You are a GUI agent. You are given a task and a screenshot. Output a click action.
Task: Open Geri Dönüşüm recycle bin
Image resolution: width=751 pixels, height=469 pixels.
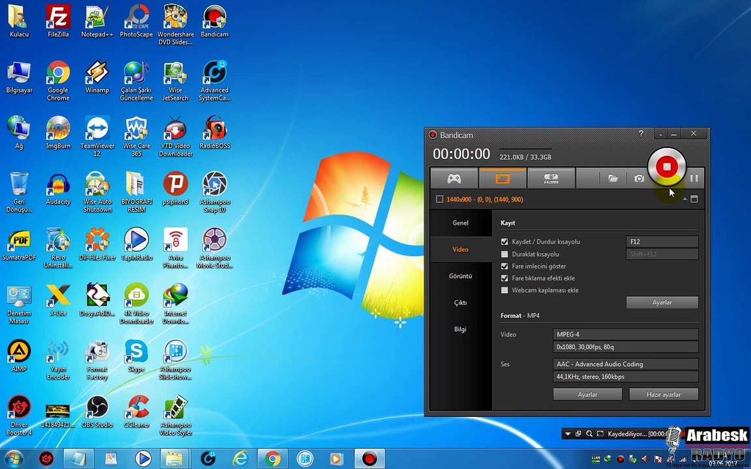point(19,192)
